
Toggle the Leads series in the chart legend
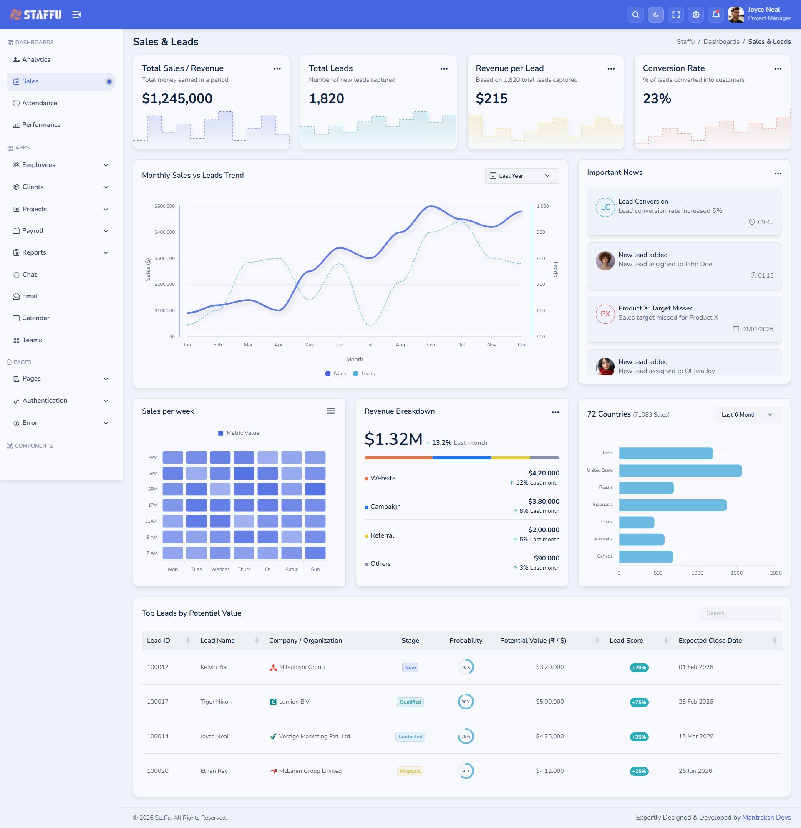click(363, 374)
